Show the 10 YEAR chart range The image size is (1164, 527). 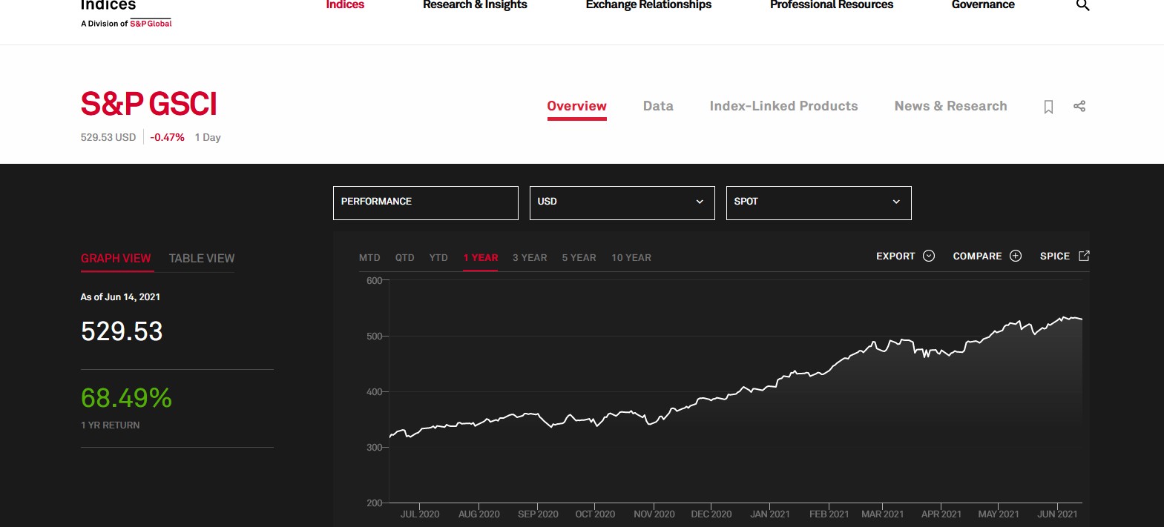point(631,257)
